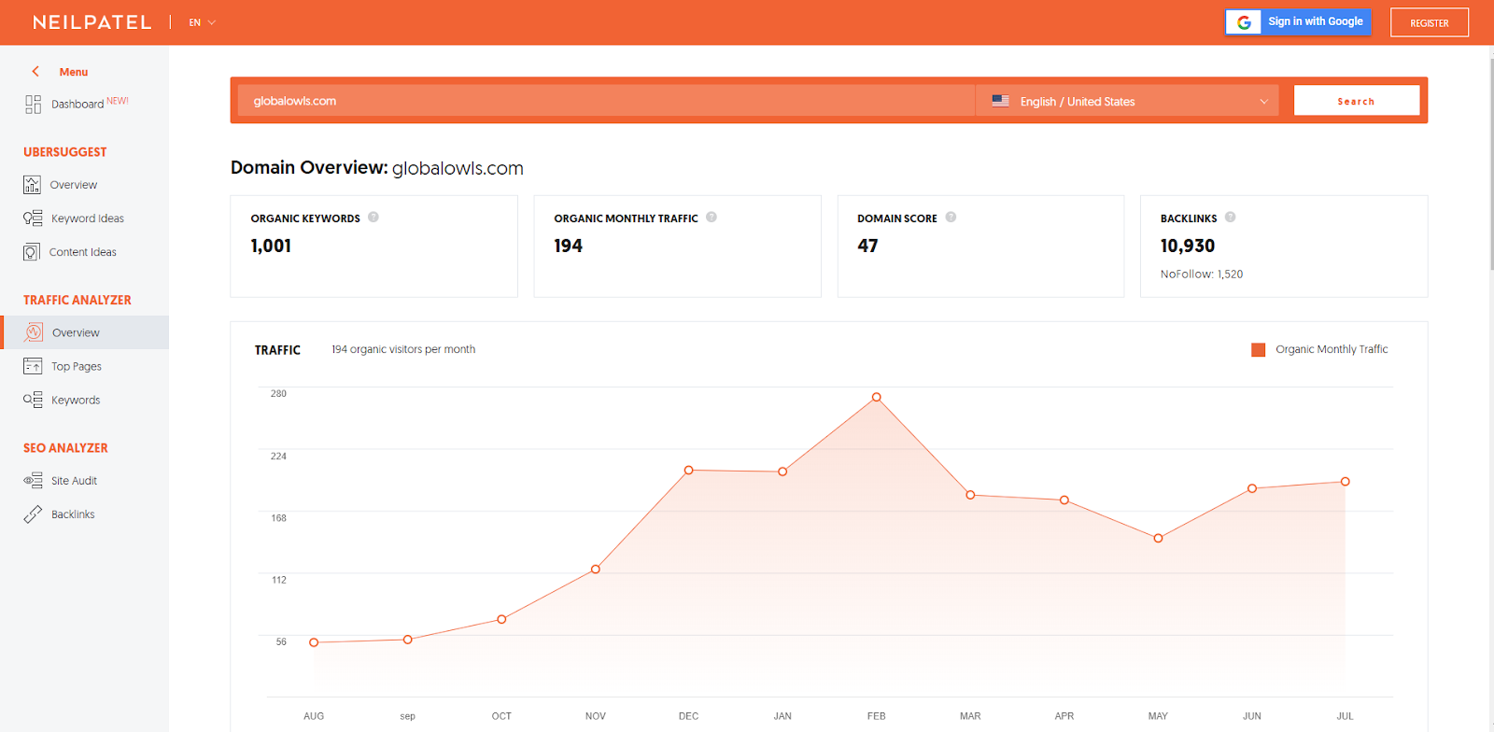The image size is (1494, 732).
Task: Click the 194 monthly traffic value
Action: point(568,246)
